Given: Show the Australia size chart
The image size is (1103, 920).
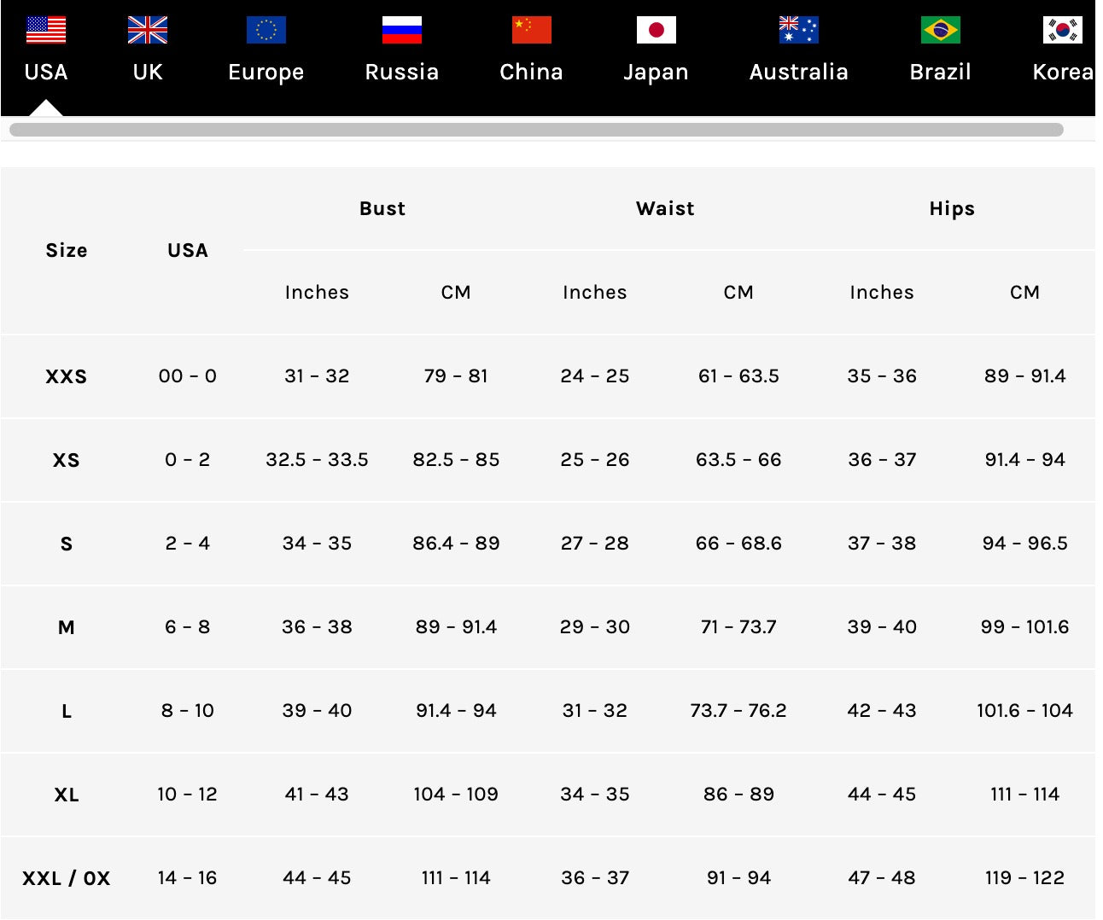Looking at the screenshot, I should (799, 72).
